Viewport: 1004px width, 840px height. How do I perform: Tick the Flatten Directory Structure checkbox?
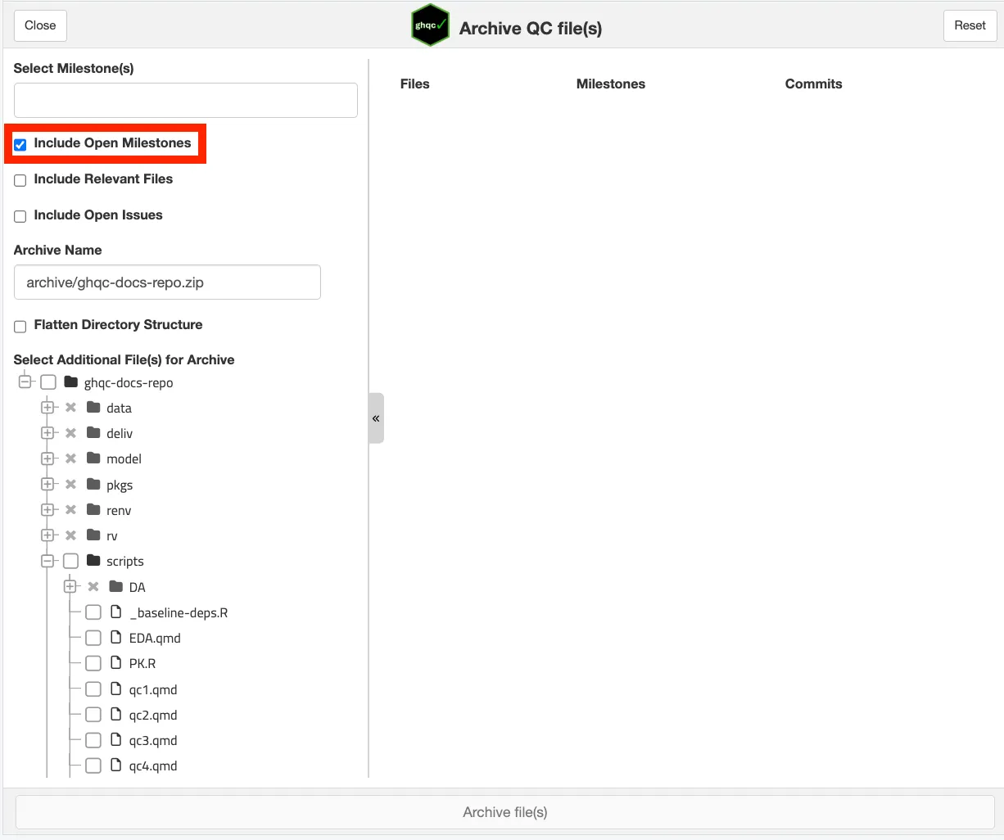(x=20, y=327)
